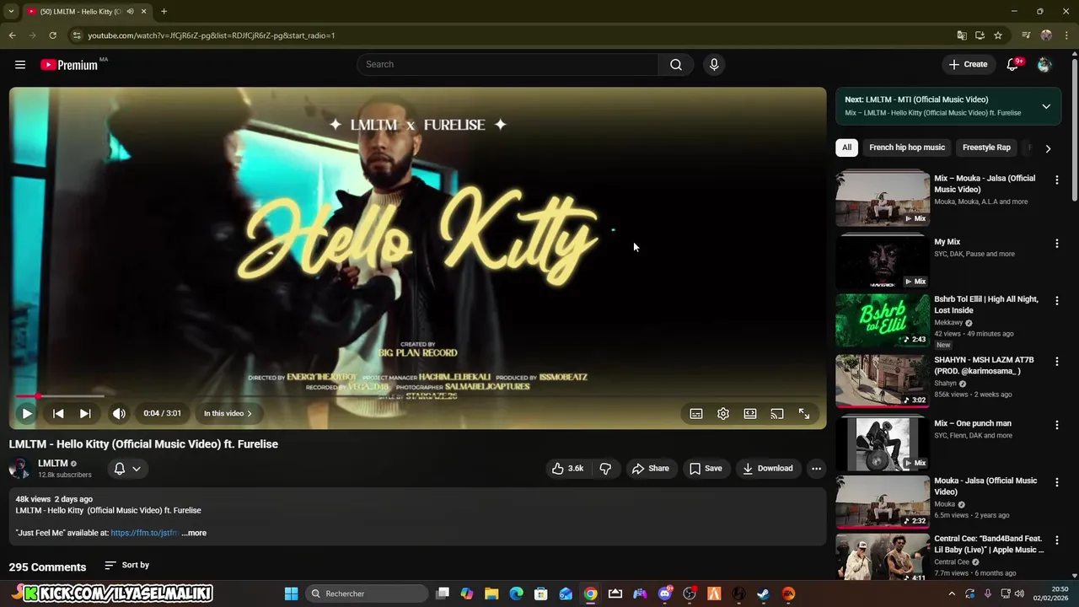Open Mix – Mouka - Jalsa thumbnail

[x=883, y=199]
